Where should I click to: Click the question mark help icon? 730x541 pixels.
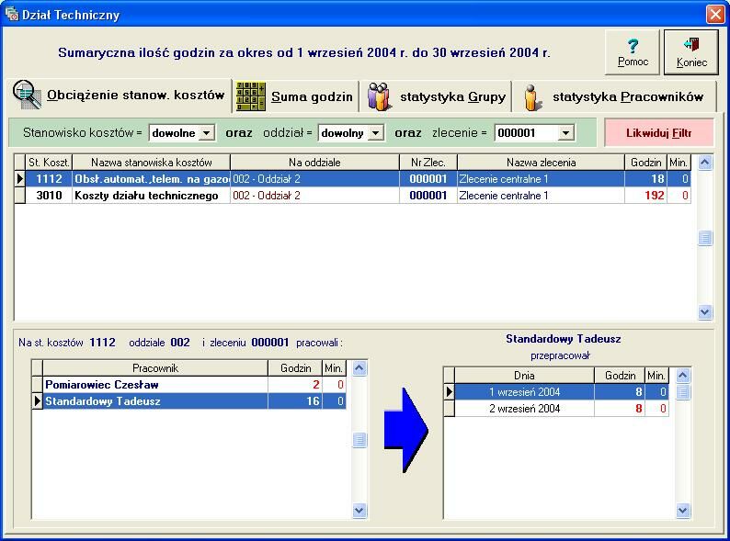pos(633,46)
